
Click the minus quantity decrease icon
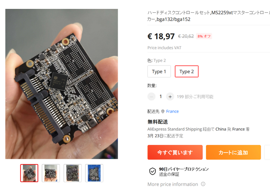(151, 97)
